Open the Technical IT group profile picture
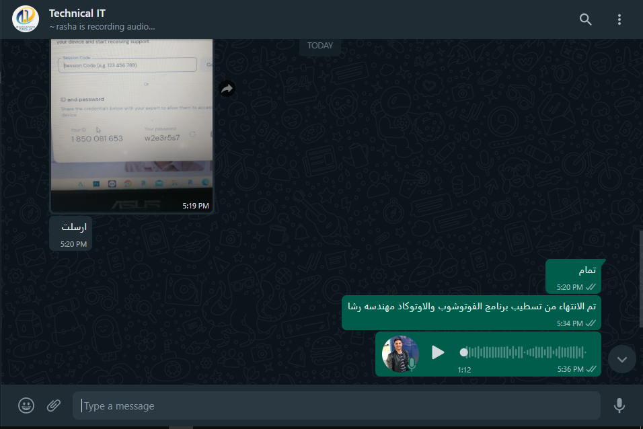The height and width of the screenshot is (429, 643). [26, 19]
